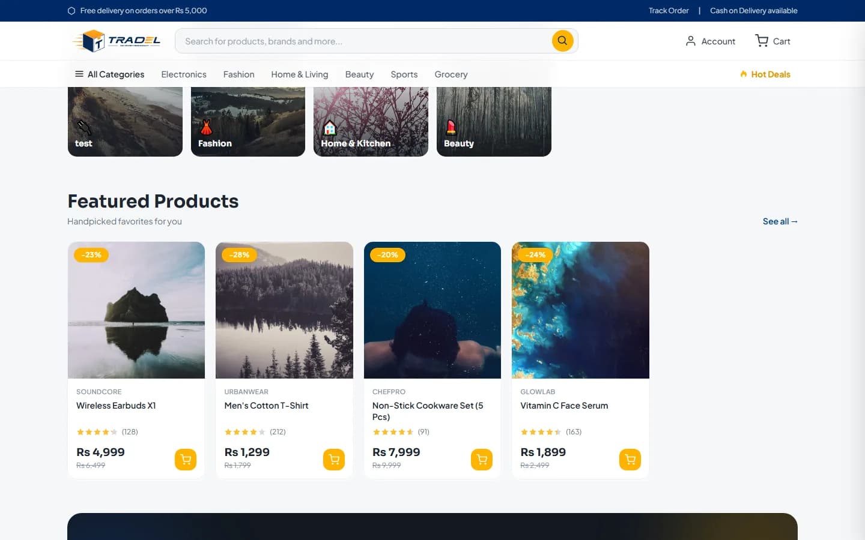Click the tag icon on test card
The image size is (865, 540).
(83, 127)
